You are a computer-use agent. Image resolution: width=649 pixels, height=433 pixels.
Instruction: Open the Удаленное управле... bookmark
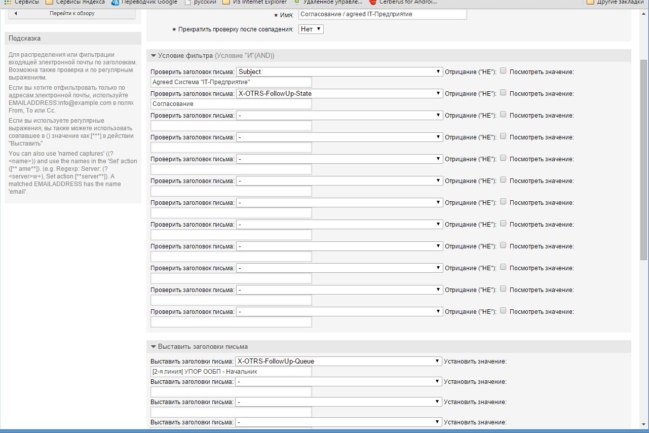(328, 2)
